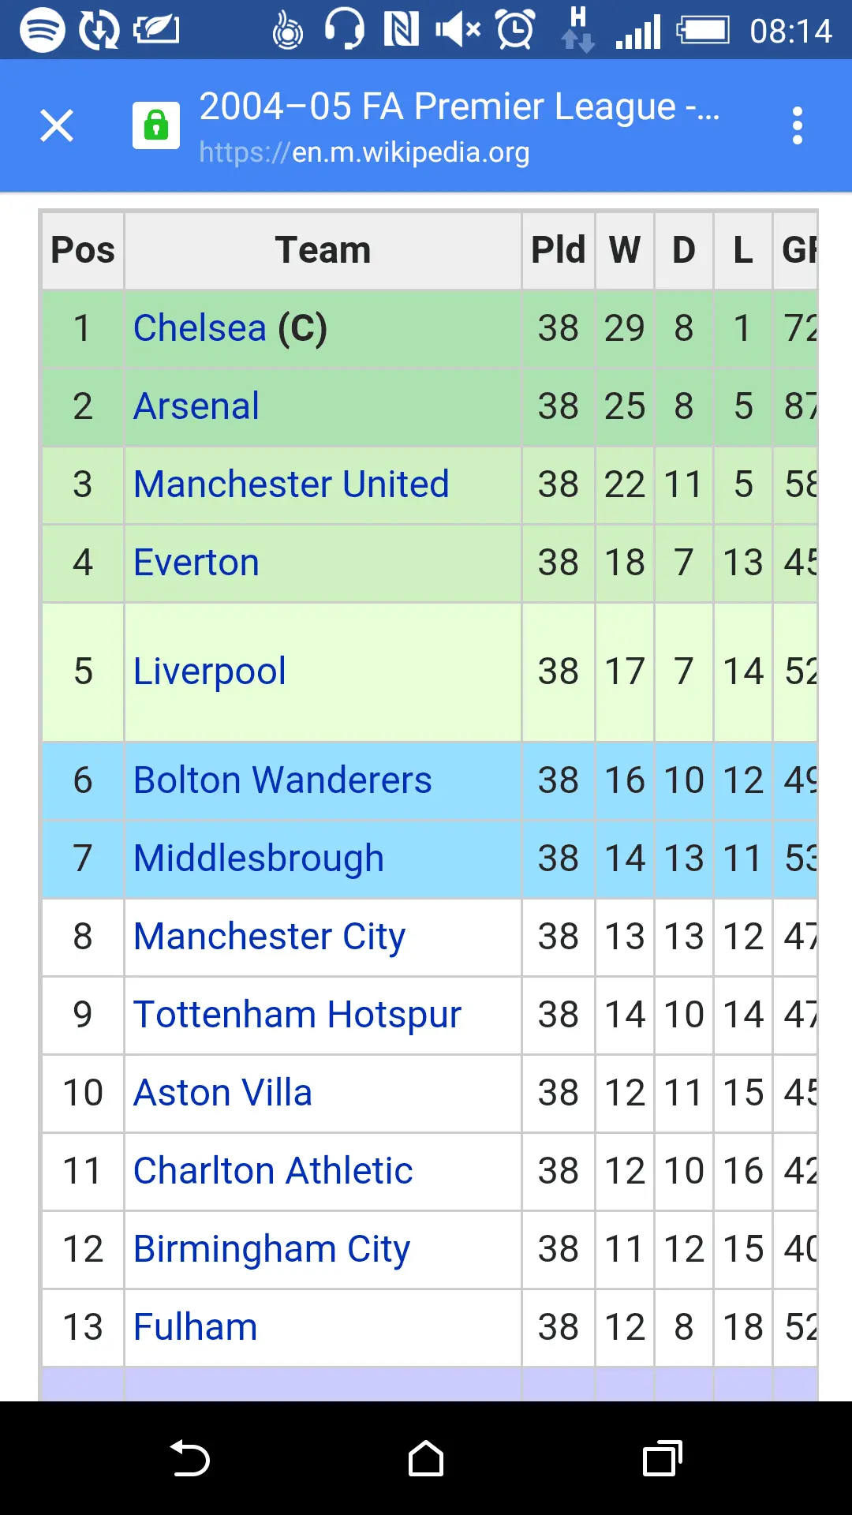Image resolution: width=852 pixels, height=1515 pixels.
Task: Open the Arsenal team page
Action: [x=196, y=406]
